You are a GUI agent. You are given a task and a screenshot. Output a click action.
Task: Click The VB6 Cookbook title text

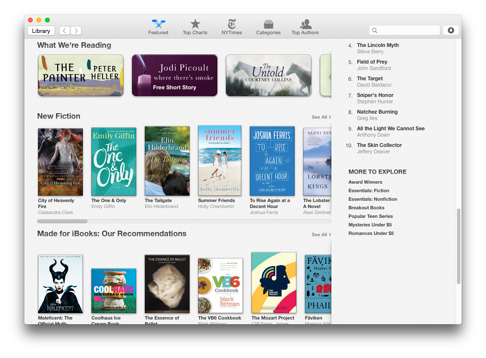coord(220,318)
